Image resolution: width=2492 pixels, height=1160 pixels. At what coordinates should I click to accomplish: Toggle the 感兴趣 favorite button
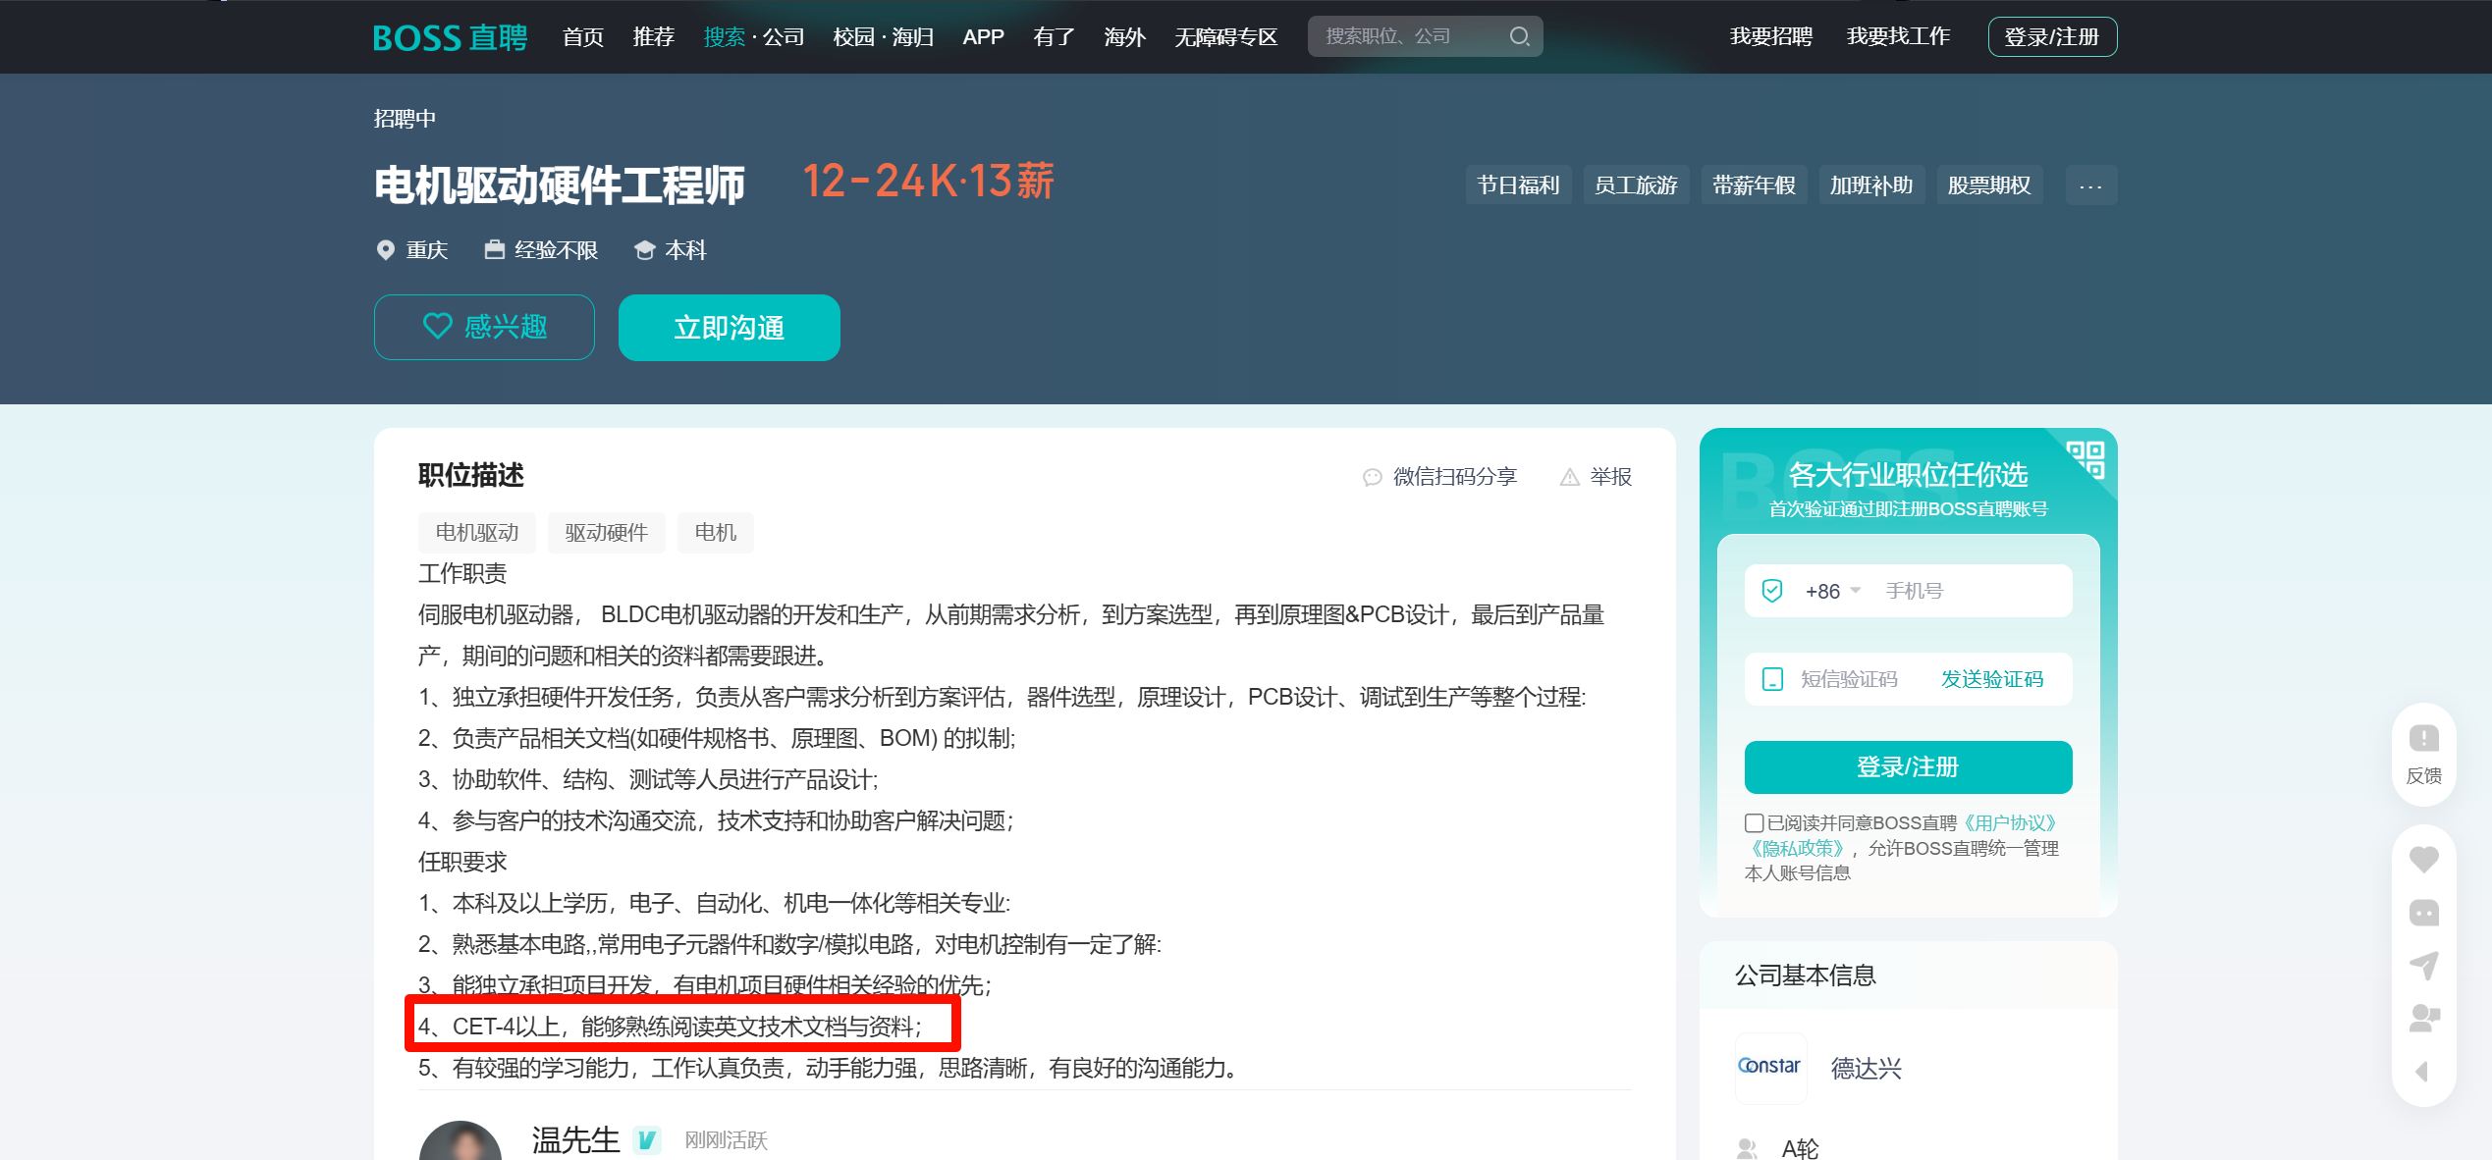484,327
